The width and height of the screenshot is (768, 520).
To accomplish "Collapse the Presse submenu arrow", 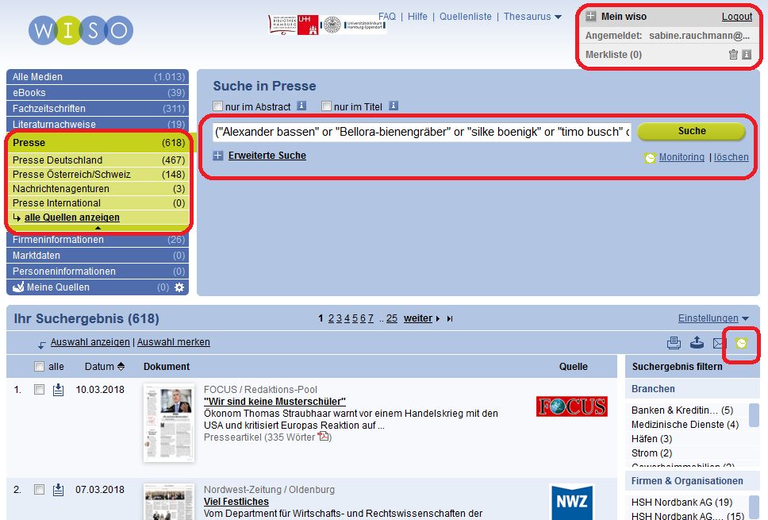I will pos(98,228).
